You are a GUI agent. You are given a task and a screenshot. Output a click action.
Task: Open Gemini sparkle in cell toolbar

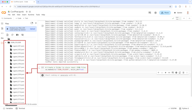click(x=165, y=73)
